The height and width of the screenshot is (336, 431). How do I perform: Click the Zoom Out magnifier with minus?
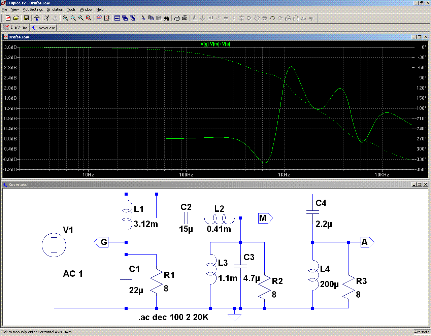click(x=81, y=18)
